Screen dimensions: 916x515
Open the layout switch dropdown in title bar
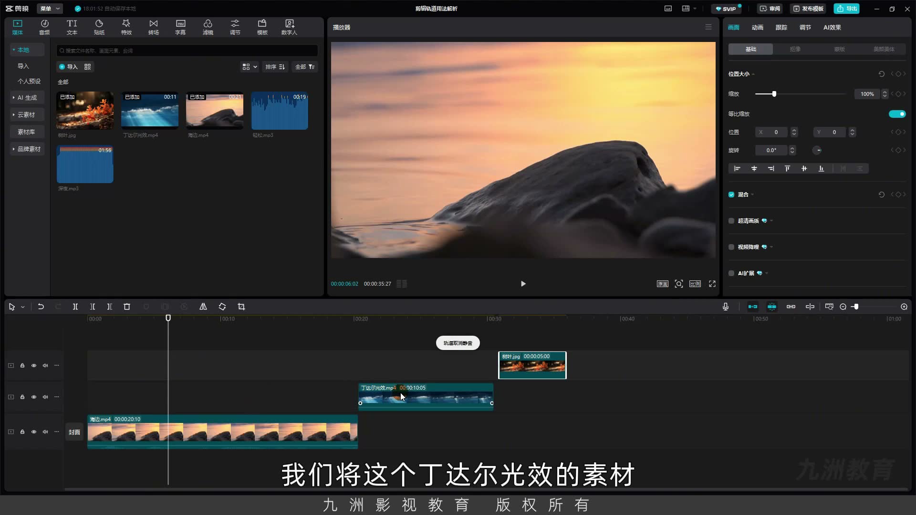[689, 9]
